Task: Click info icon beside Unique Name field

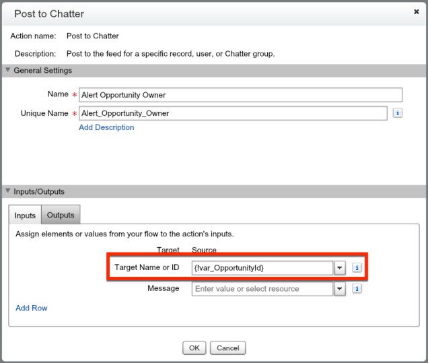Action: (x=398, y=113)
